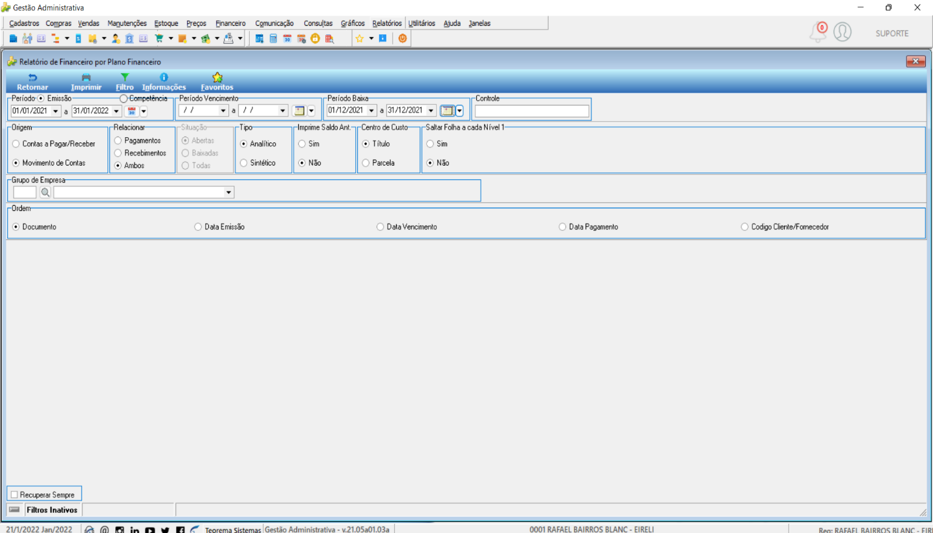
Task: Click the Retornar toolbar icon
Action: tap(32, 77)
